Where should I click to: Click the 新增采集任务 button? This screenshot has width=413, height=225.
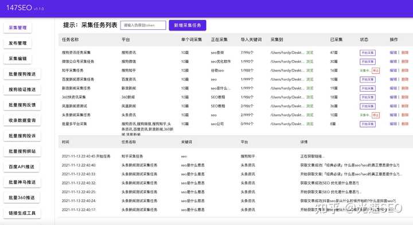(188, 25)
